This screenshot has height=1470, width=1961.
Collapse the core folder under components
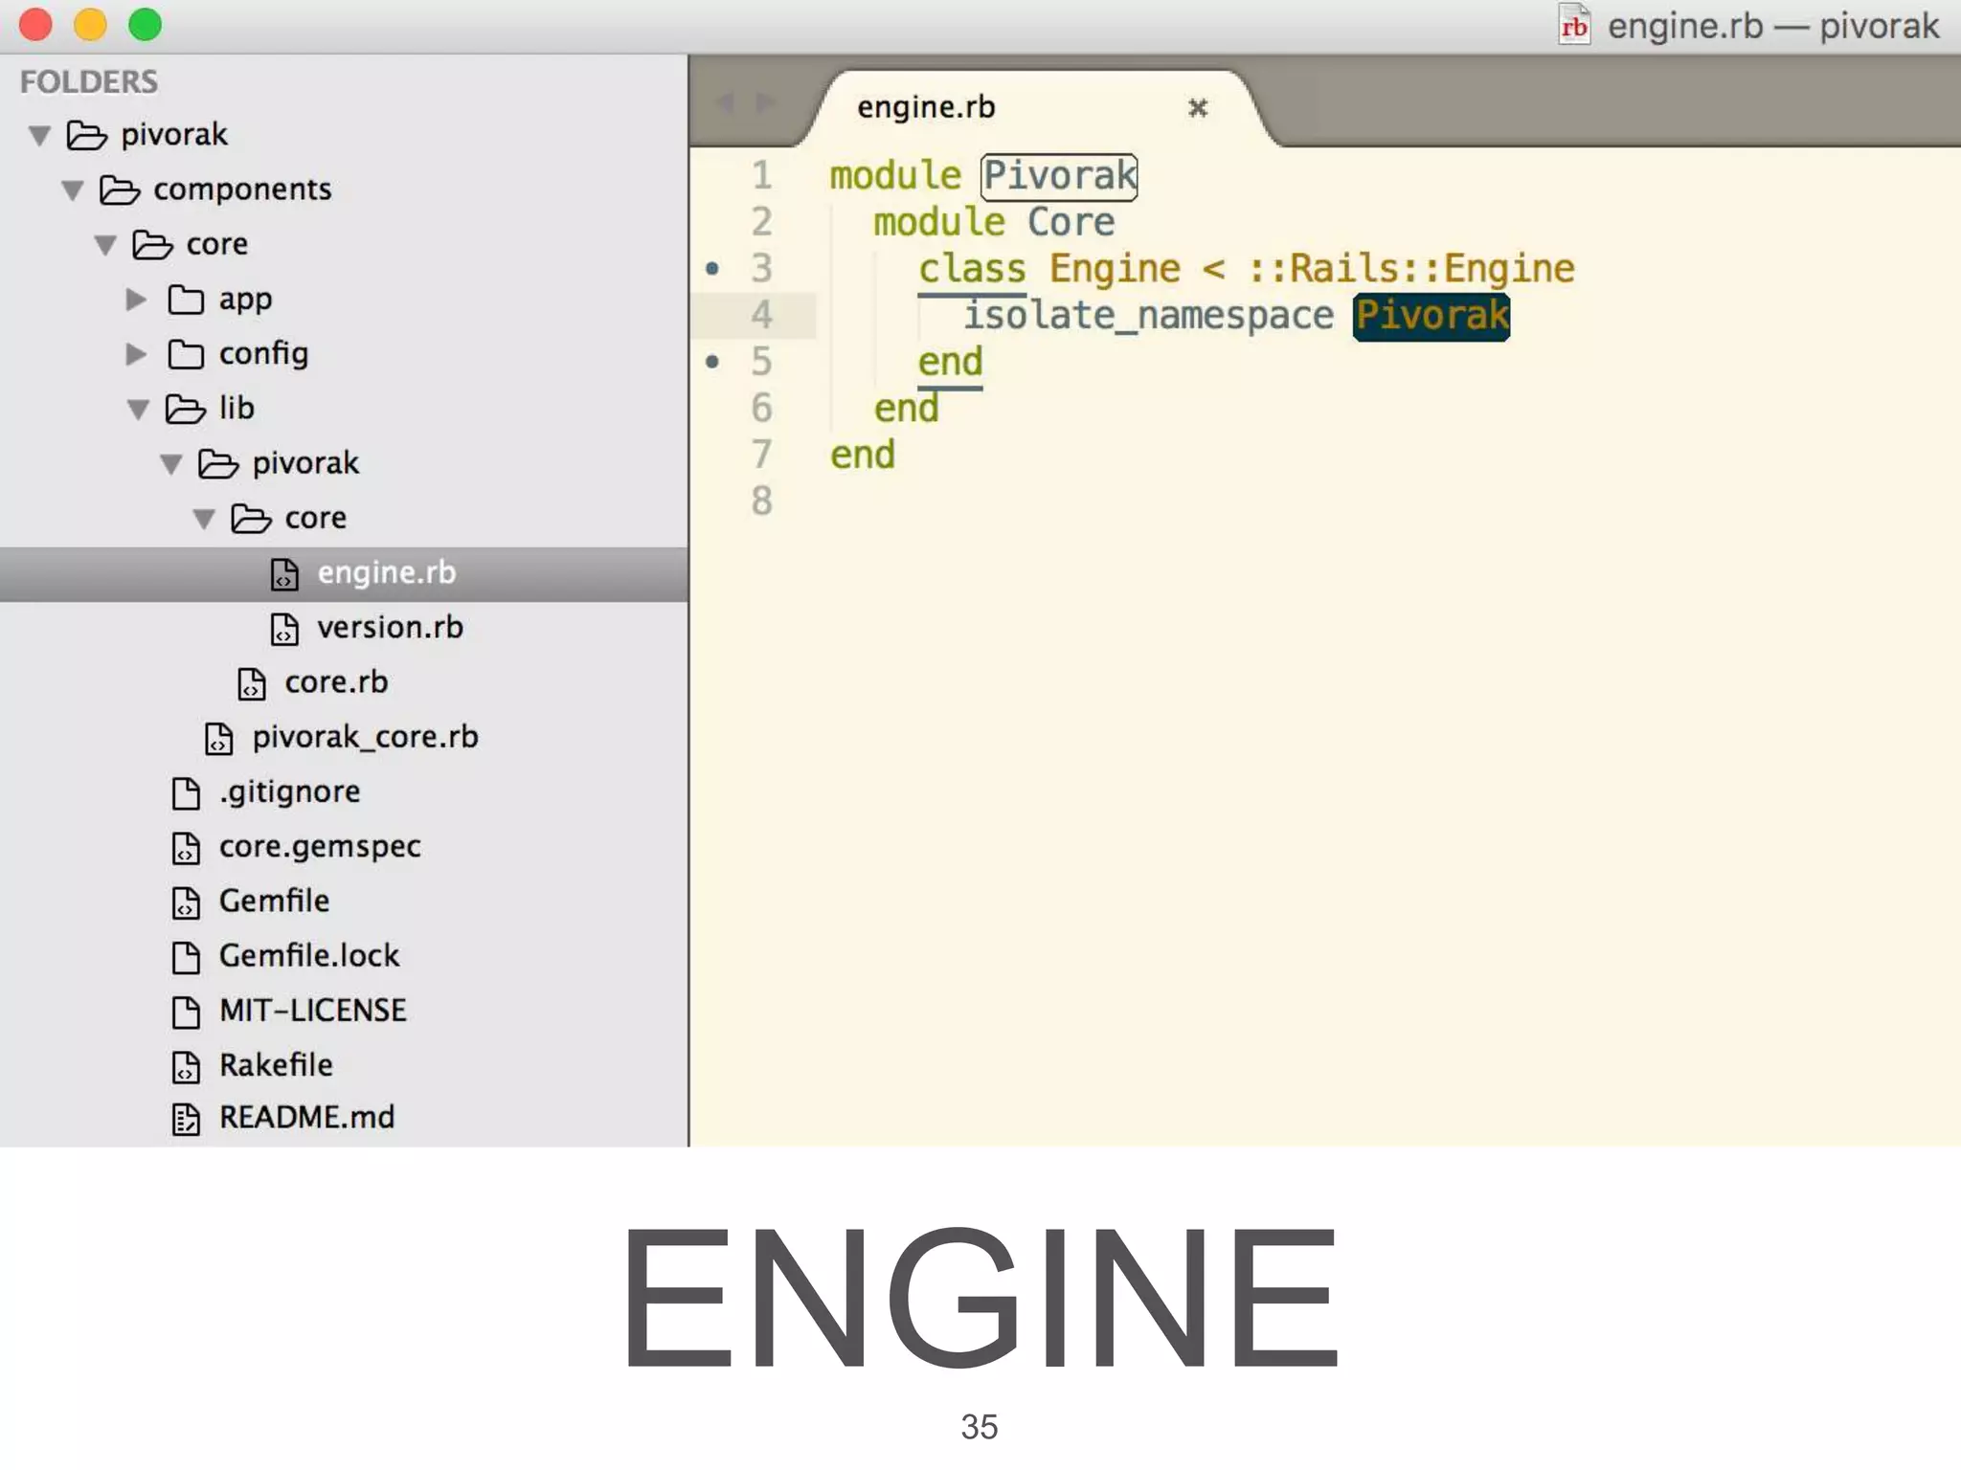[x=105, y=245]
